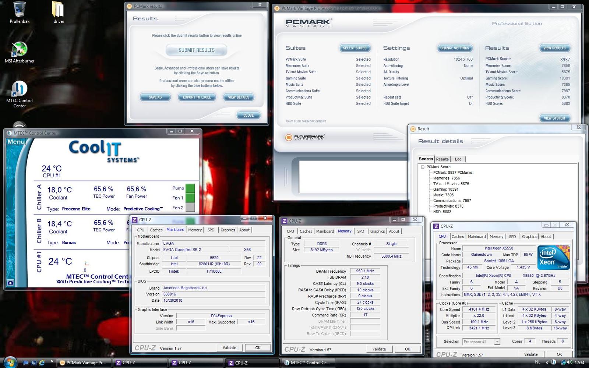
Task: Open Windows Start orb
Action: tap(10, 362)
